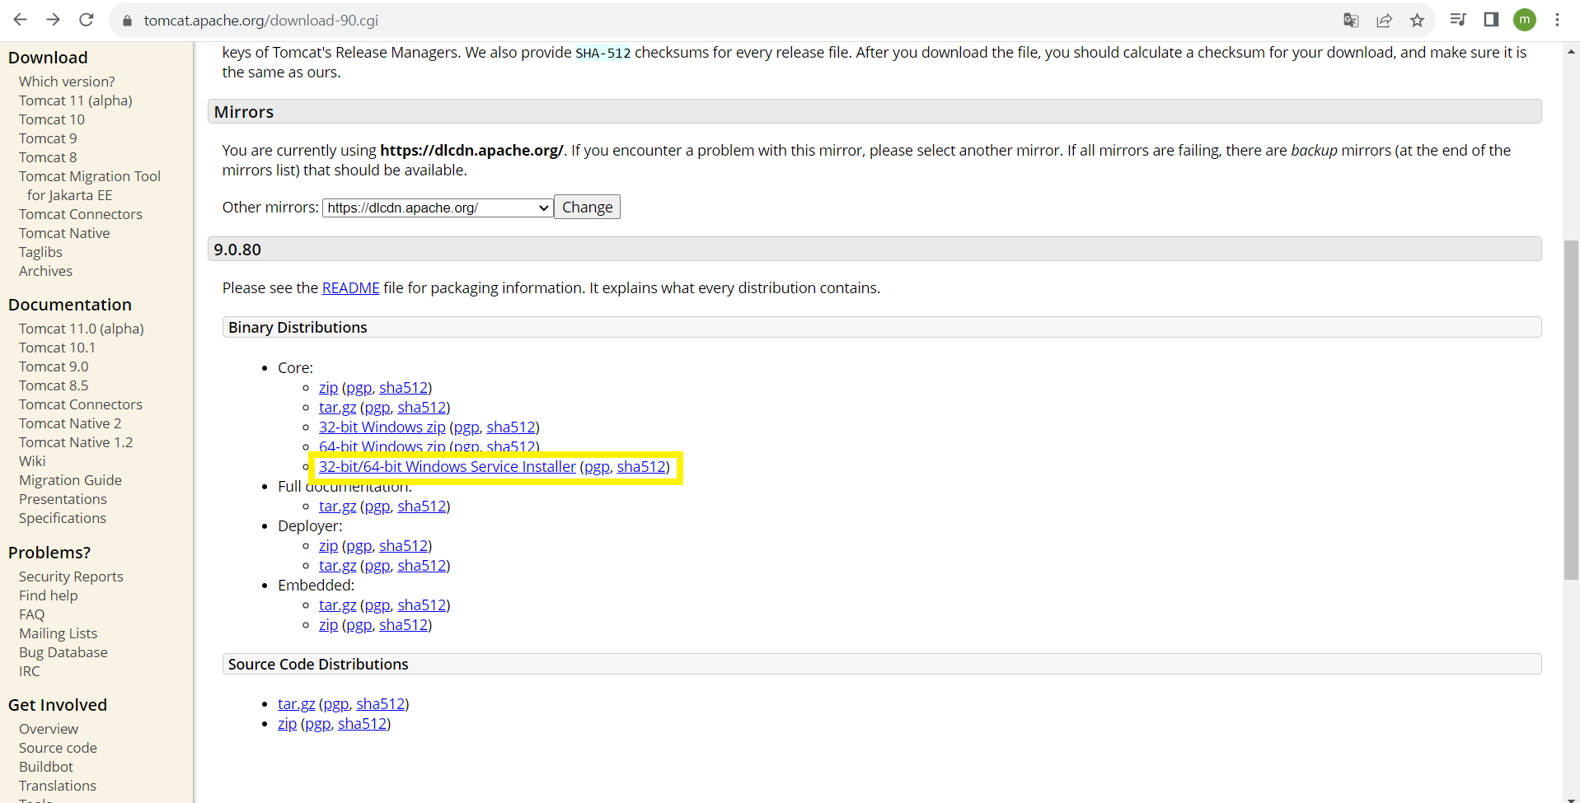
Task: Open the Find help link
Action: click(49, 595)
